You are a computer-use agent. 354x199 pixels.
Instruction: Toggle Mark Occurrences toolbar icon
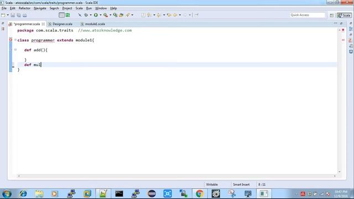pos(143,15)
